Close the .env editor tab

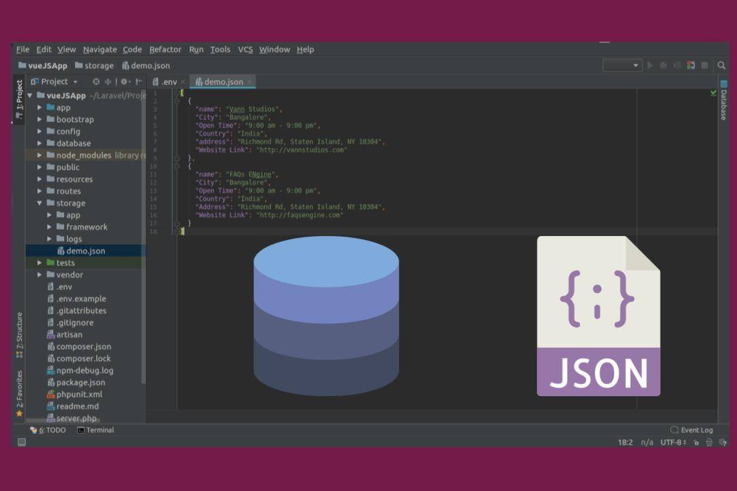pyautogui.click(x=183, y=83)
